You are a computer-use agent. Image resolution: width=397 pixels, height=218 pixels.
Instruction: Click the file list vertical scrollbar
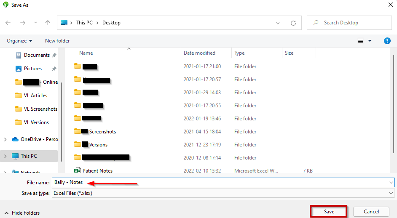click(394, 104)
